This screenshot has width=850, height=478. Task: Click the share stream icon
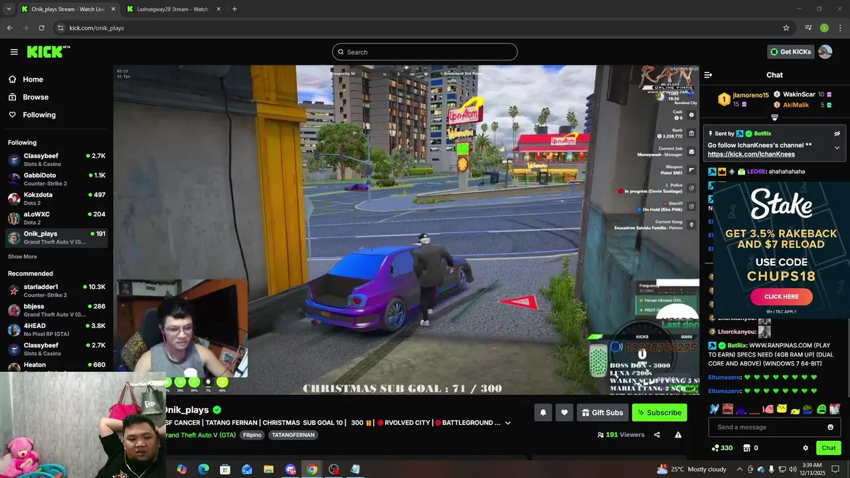point(657,435)
